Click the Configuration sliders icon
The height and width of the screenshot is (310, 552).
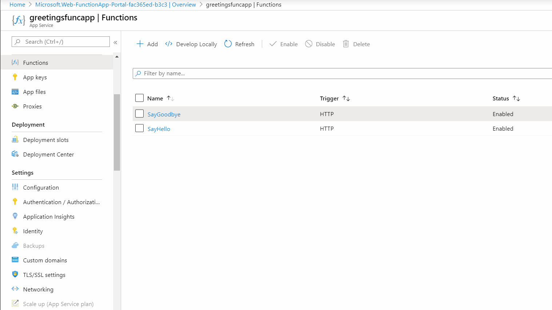click(15, 187)
